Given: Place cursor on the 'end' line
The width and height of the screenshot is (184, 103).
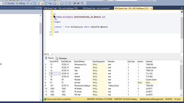Looking at the screenshot, I should click(57, 32).
